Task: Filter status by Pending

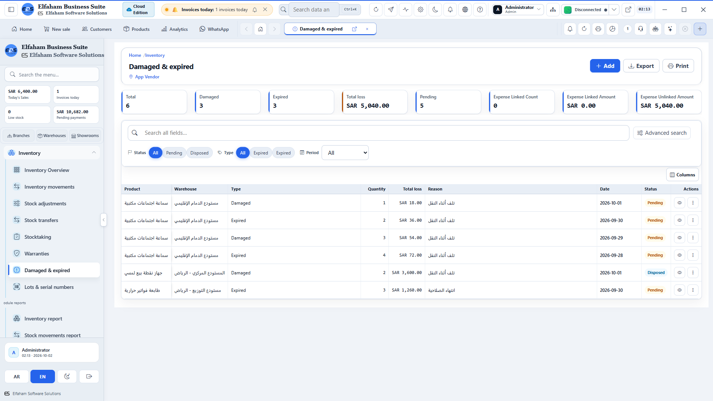Action: point(174,153)
